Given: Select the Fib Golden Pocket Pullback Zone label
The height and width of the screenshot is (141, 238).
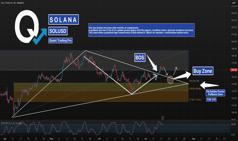Looking at the screenshot, I should point(215,93).
